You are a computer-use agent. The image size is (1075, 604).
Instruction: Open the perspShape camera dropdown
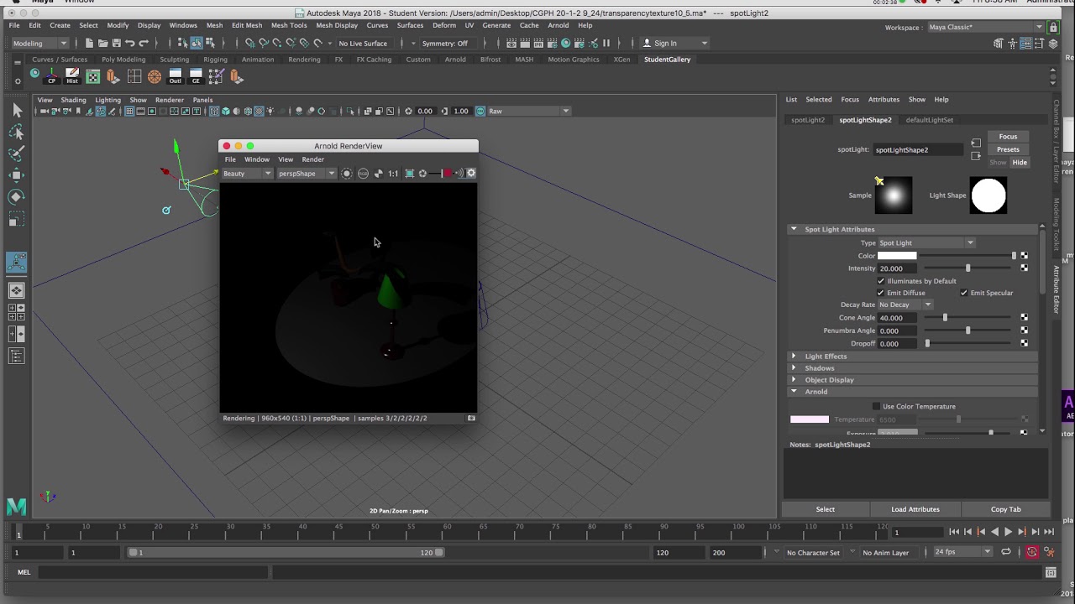(306, 174)
